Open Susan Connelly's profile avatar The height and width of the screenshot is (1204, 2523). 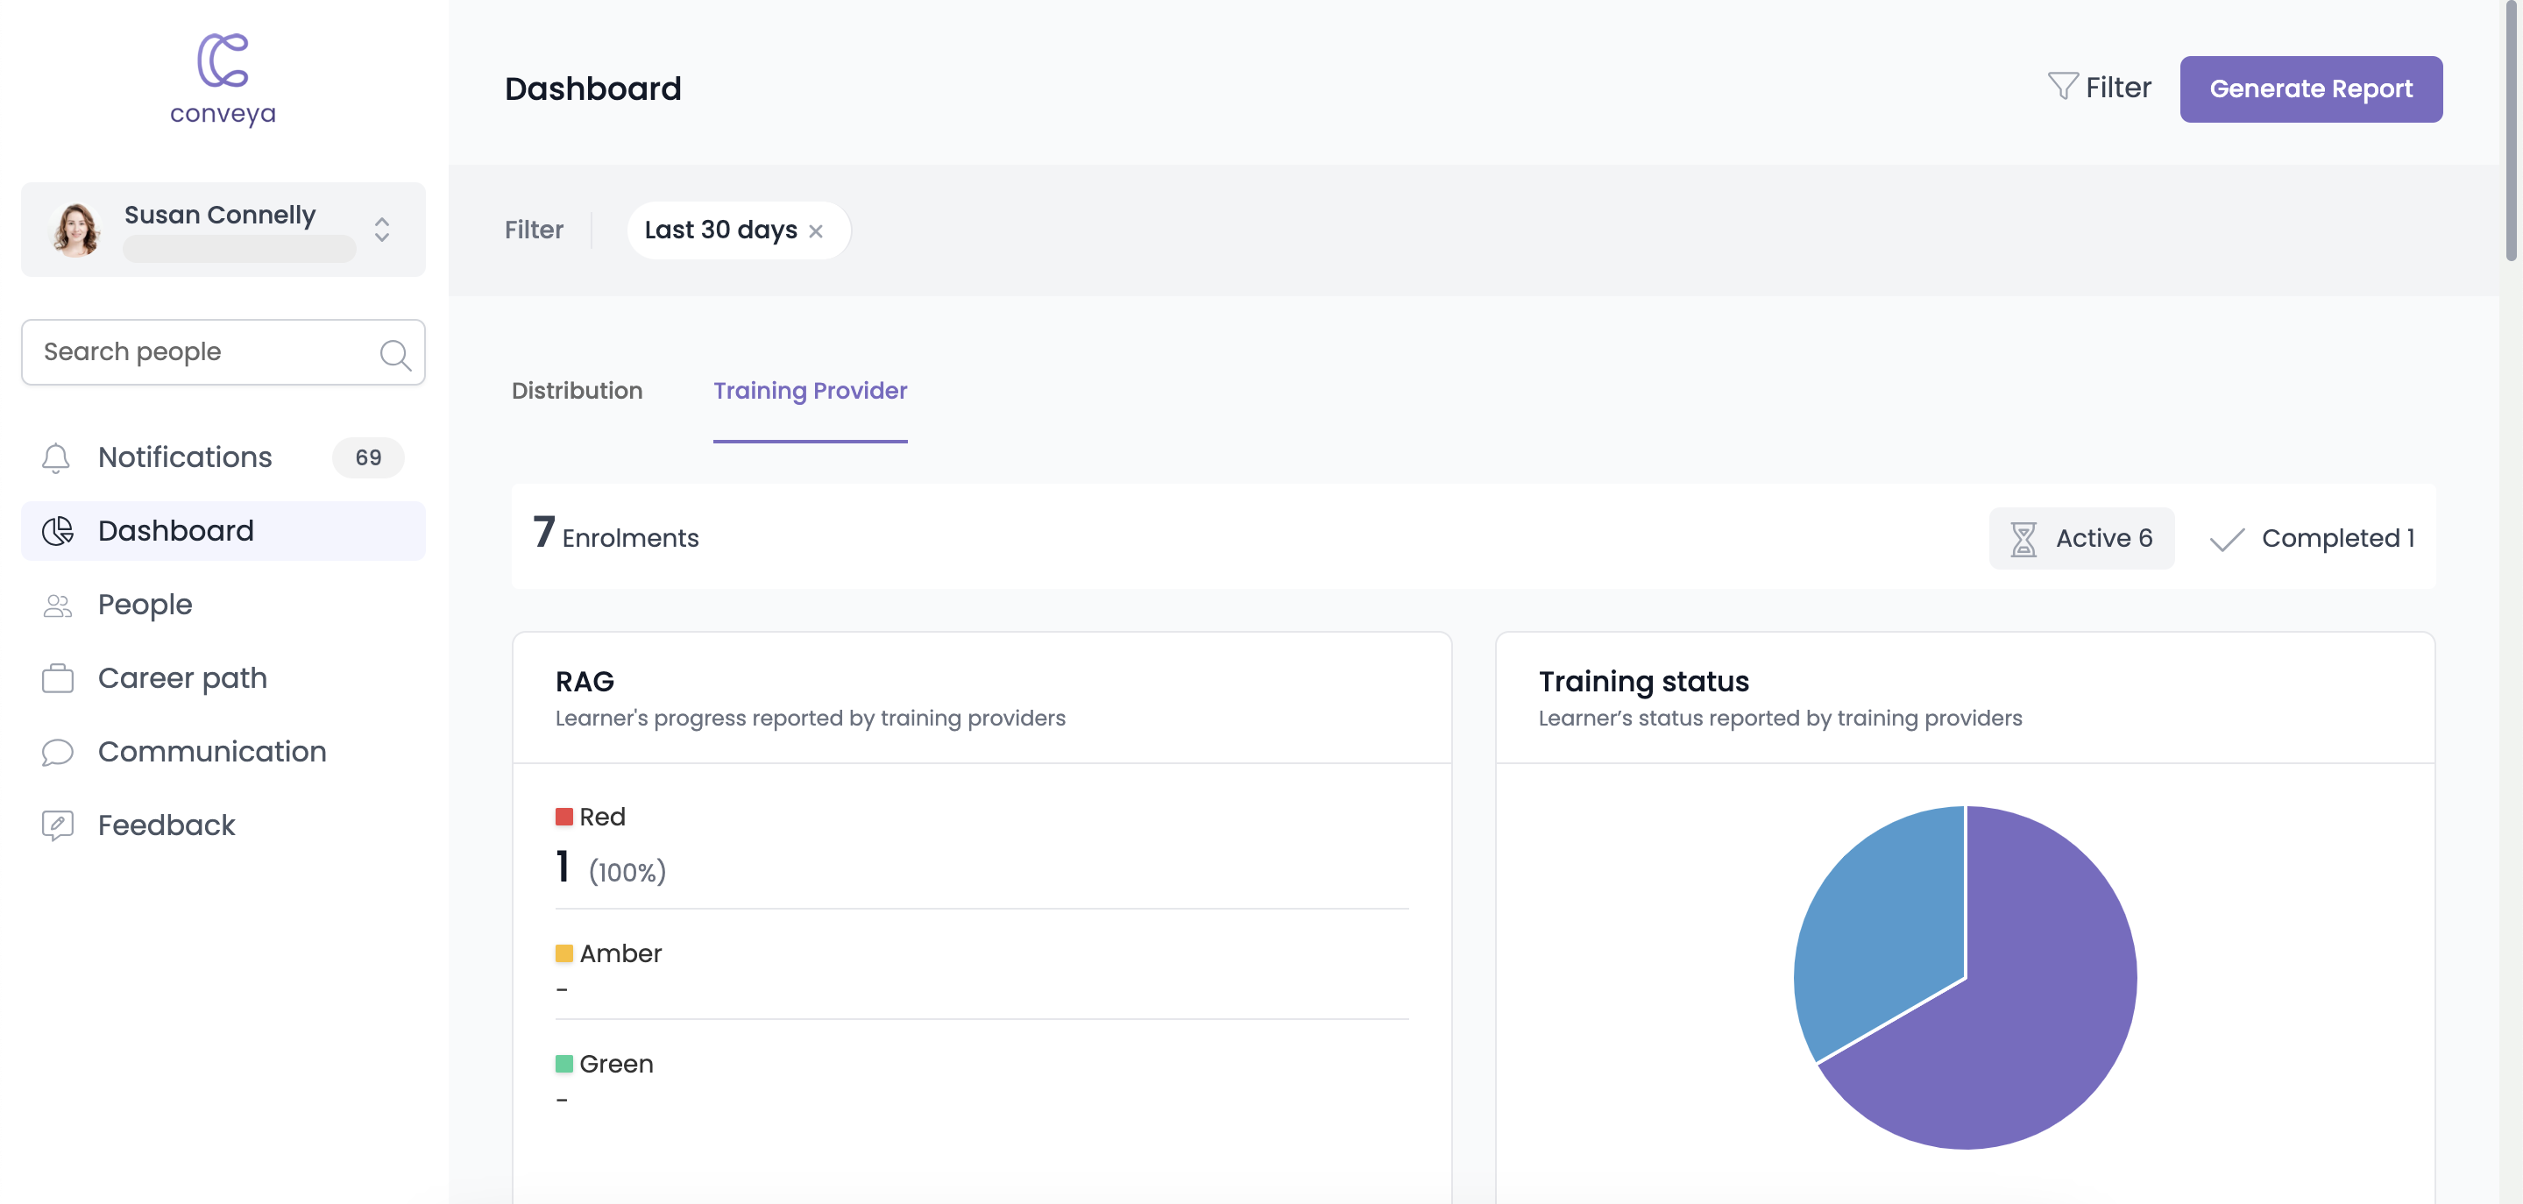point(75,230)
